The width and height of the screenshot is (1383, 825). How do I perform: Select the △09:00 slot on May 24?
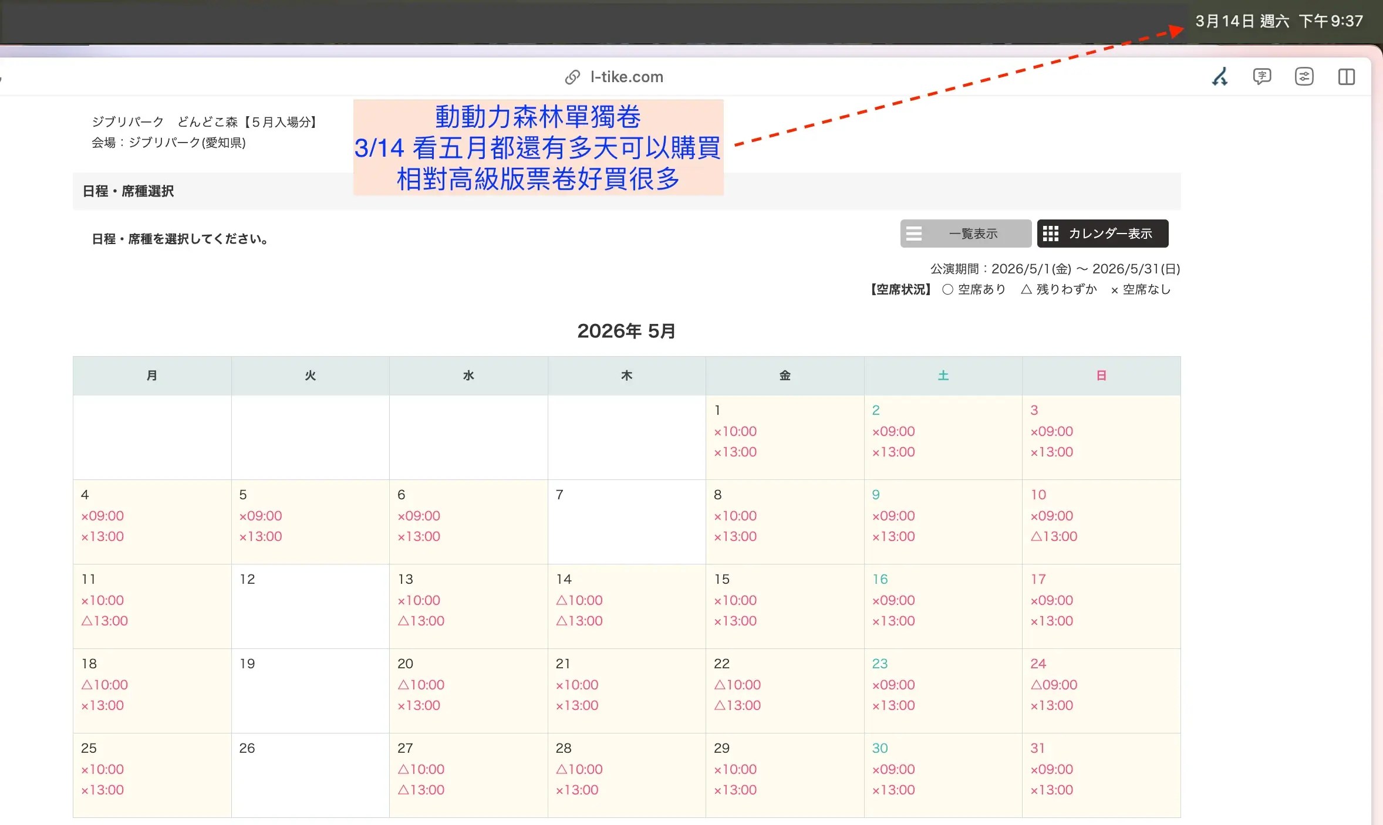click(1053, 685)
